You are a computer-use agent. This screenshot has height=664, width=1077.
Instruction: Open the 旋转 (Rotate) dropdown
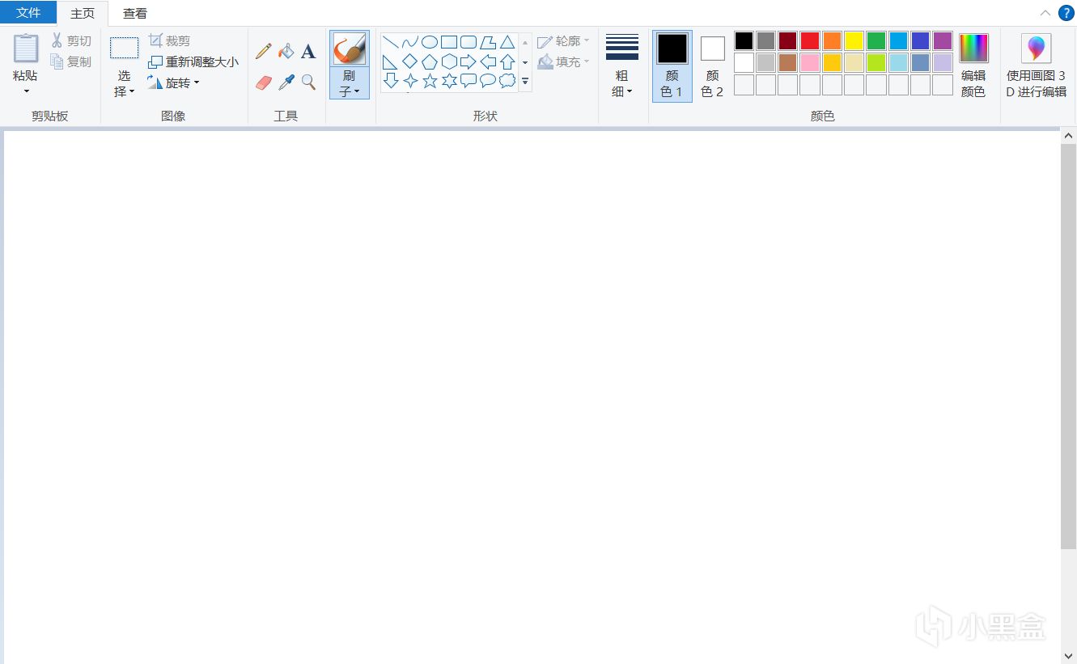173,82
